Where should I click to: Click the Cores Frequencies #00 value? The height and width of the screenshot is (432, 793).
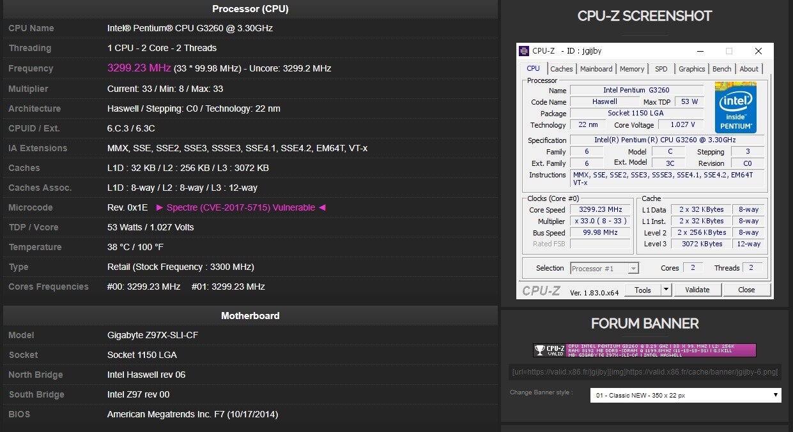144,287
